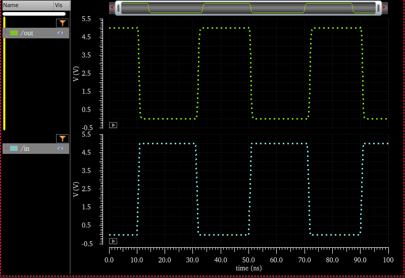Click the filter funnel icon above /out
Screen dimensions: 405x278
[x=62, y=23]
